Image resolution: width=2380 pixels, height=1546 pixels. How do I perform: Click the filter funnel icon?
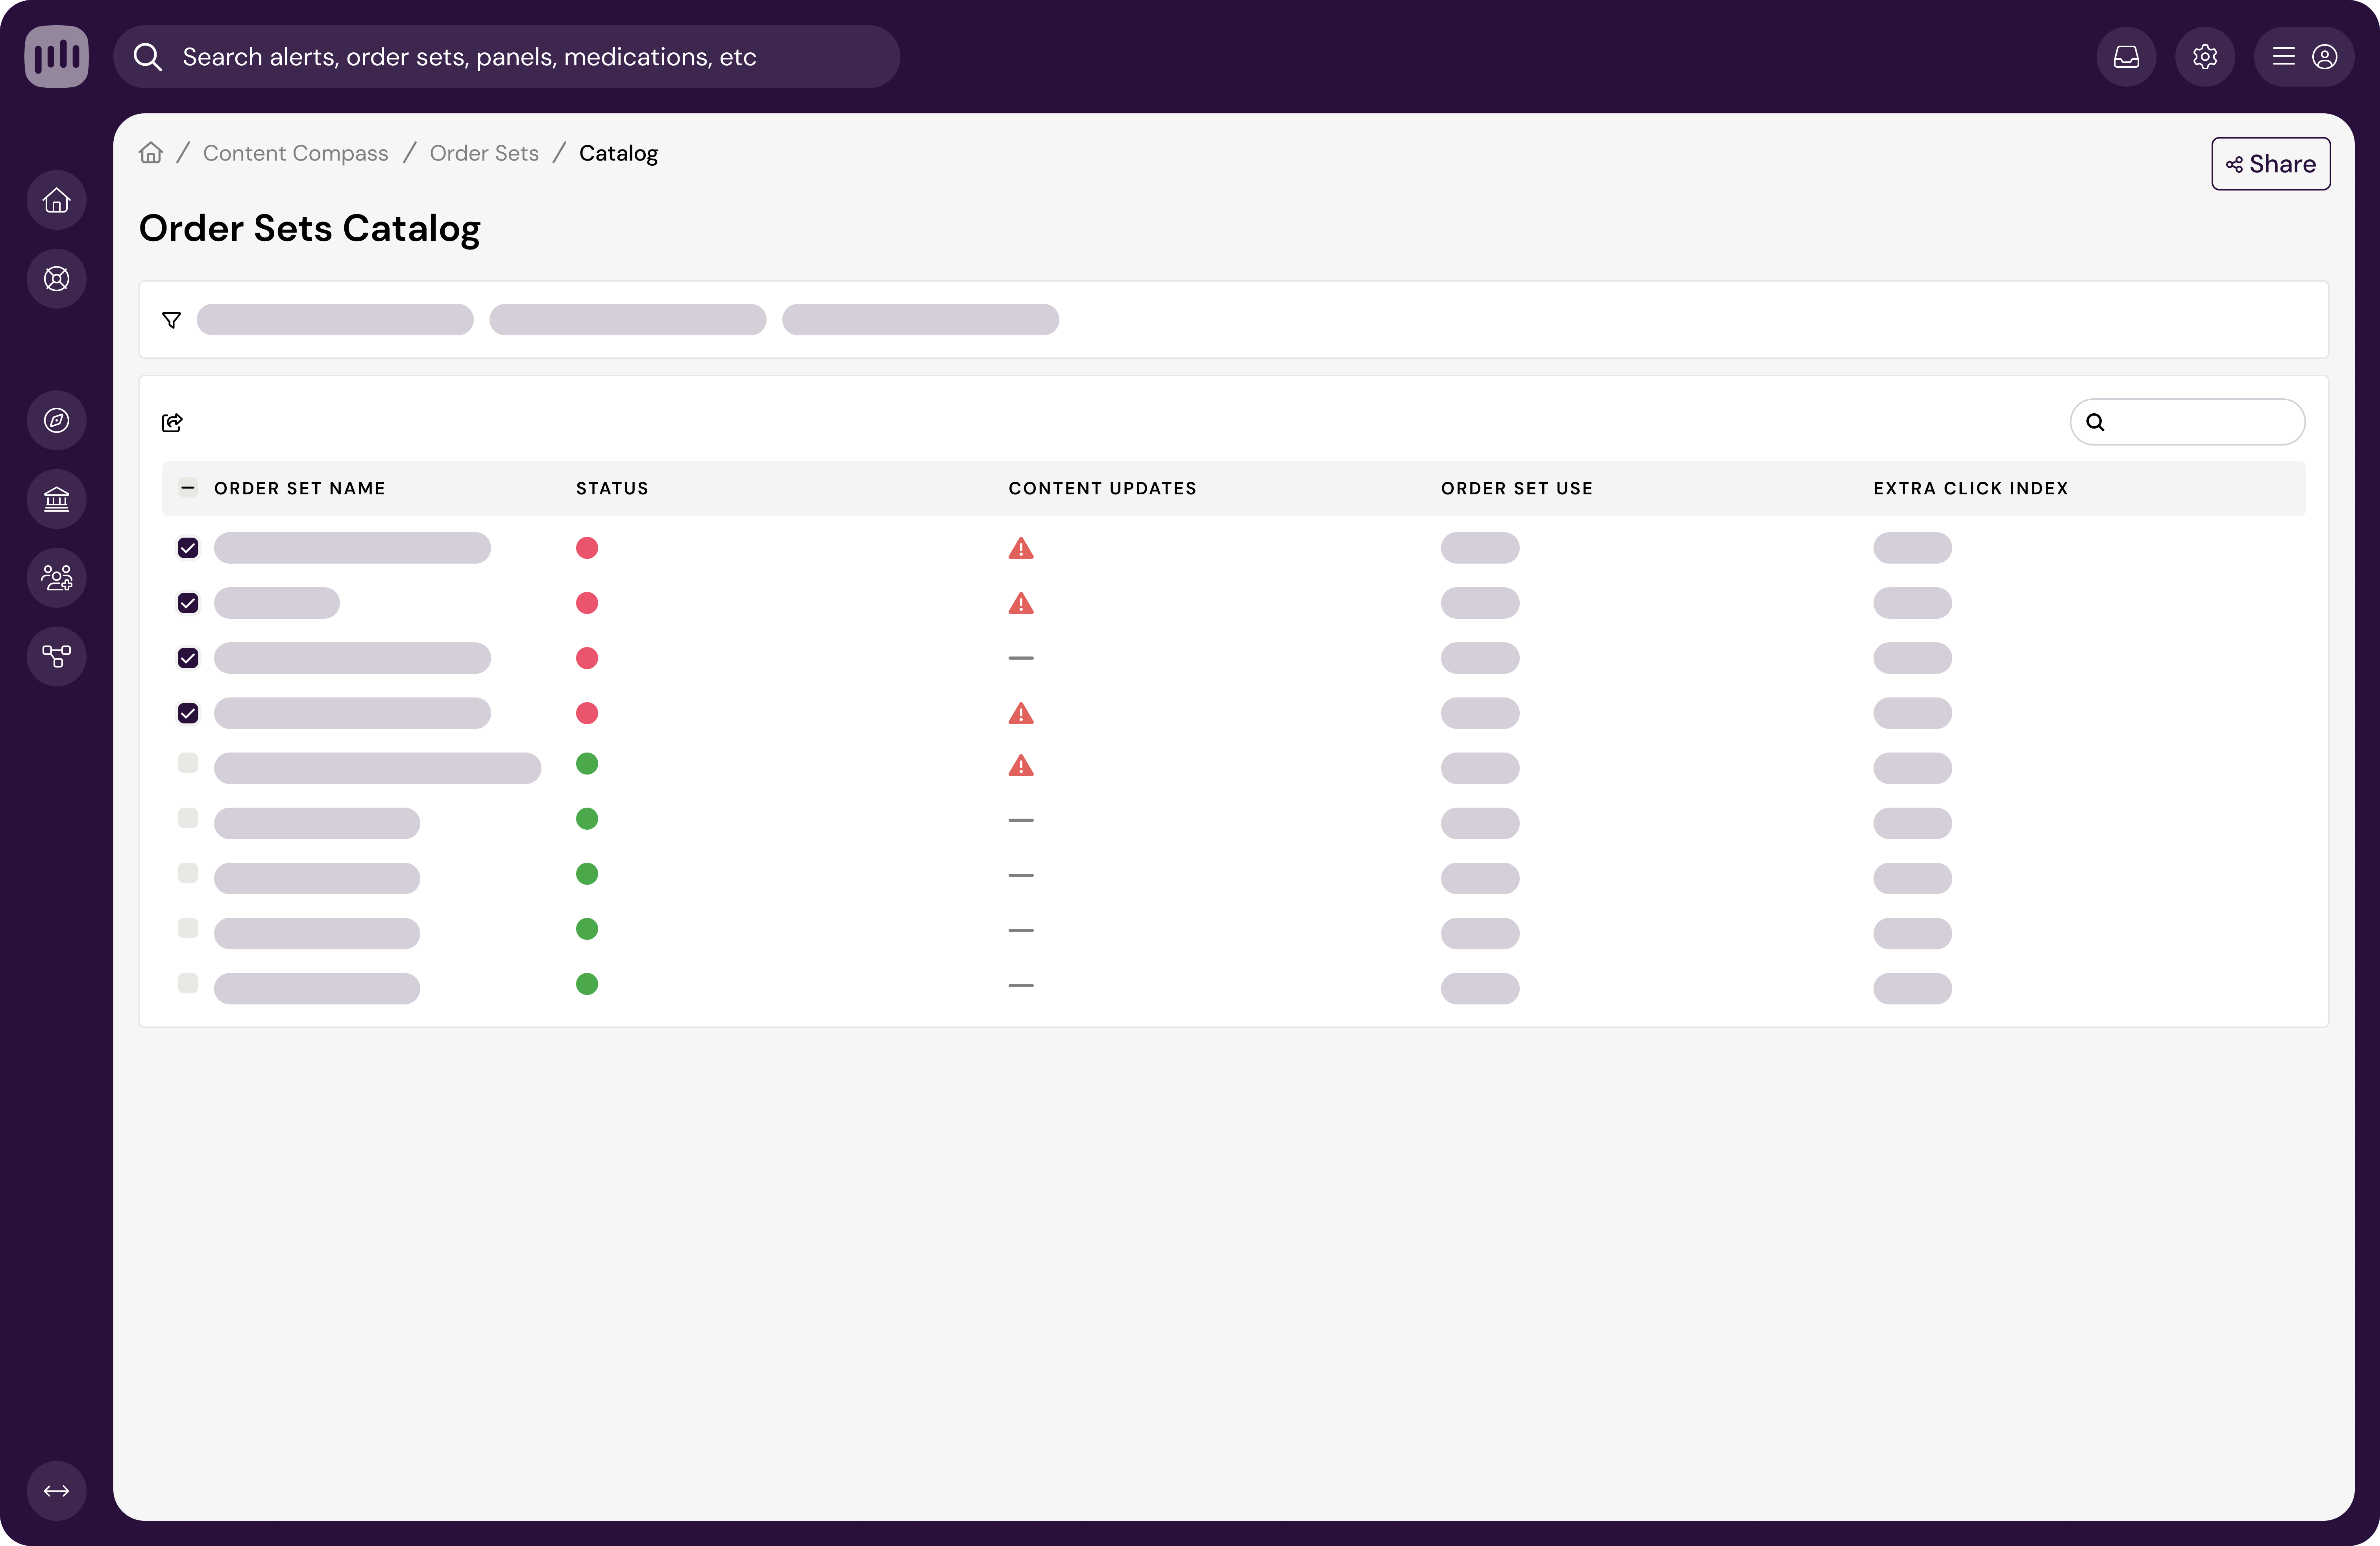pyautogui.click(x=171, y=320)
